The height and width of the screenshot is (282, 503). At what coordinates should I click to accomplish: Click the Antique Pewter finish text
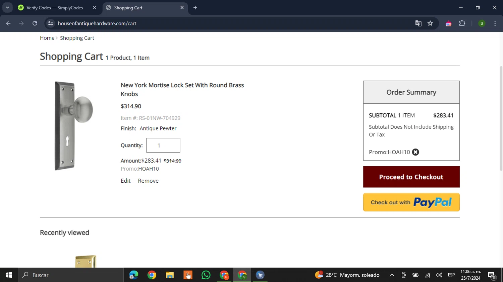pyautogui.click(x=158, y=128)
